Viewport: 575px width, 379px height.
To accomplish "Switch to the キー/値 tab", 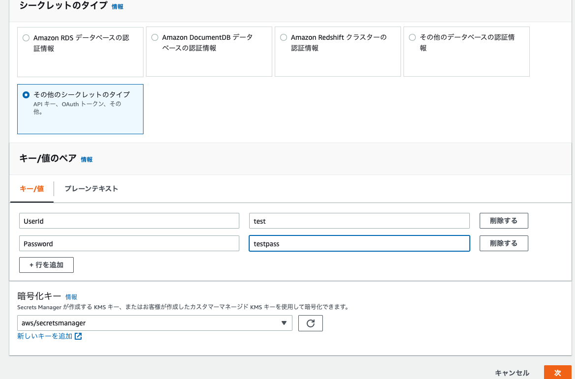I will click(x=31, y=188).
